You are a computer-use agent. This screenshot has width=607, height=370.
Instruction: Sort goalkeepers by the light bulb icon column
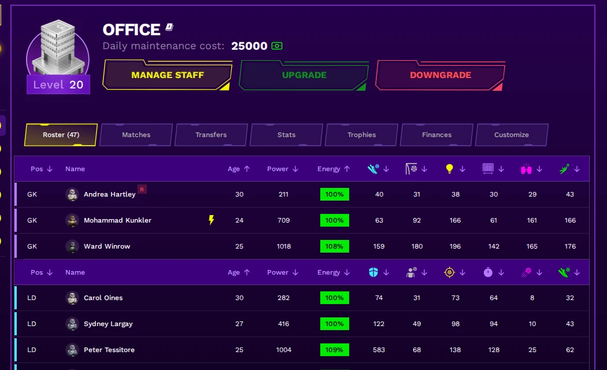pyautogui.click(x=455, y=169)
